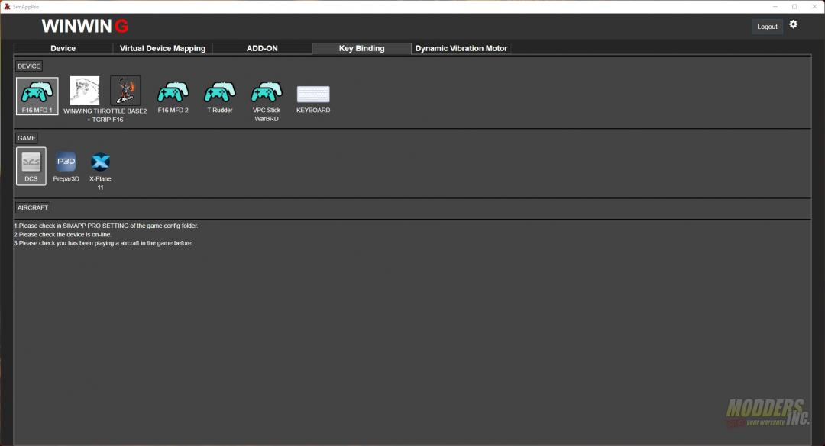Select the TGRIP-F16 device image
This screenshot has height=446, width=825.
125,91
